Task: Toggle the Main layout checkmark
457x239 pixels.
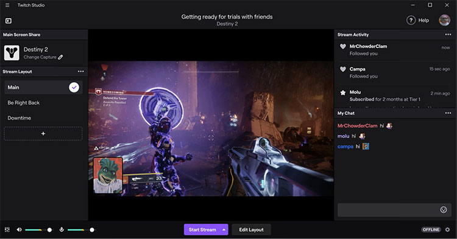Action: click(x=74, y=87)
